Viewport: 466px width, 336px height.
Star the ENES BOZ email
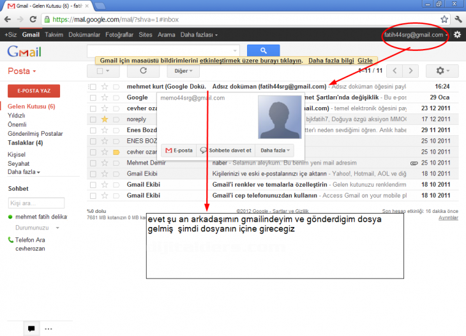tap(104, 141)
